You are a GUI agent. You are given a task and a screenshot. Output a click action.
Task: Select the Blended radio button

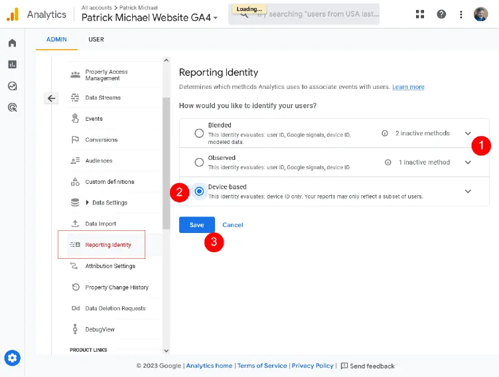coord(199,133)
